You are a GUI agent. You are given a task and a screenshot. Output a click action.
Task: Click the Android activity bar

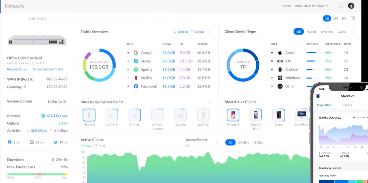(x=313, y=70)
